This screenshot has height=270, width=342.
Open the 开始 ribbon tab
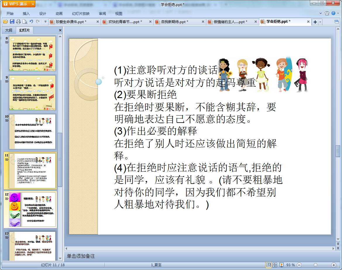tap(10, 13)
